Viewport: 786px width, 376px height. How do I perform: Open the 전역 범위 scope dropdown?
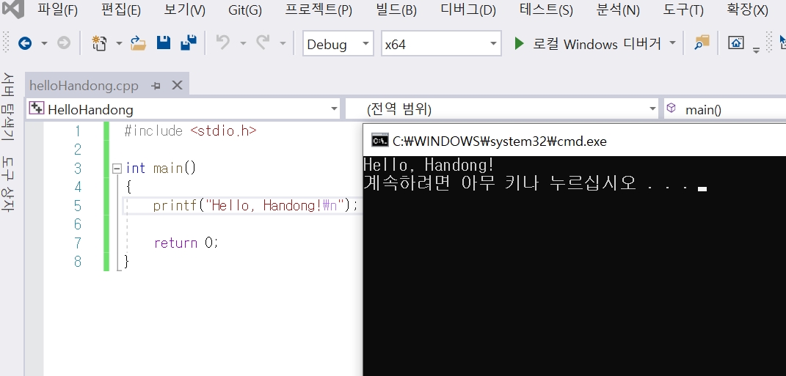(501, 110)
